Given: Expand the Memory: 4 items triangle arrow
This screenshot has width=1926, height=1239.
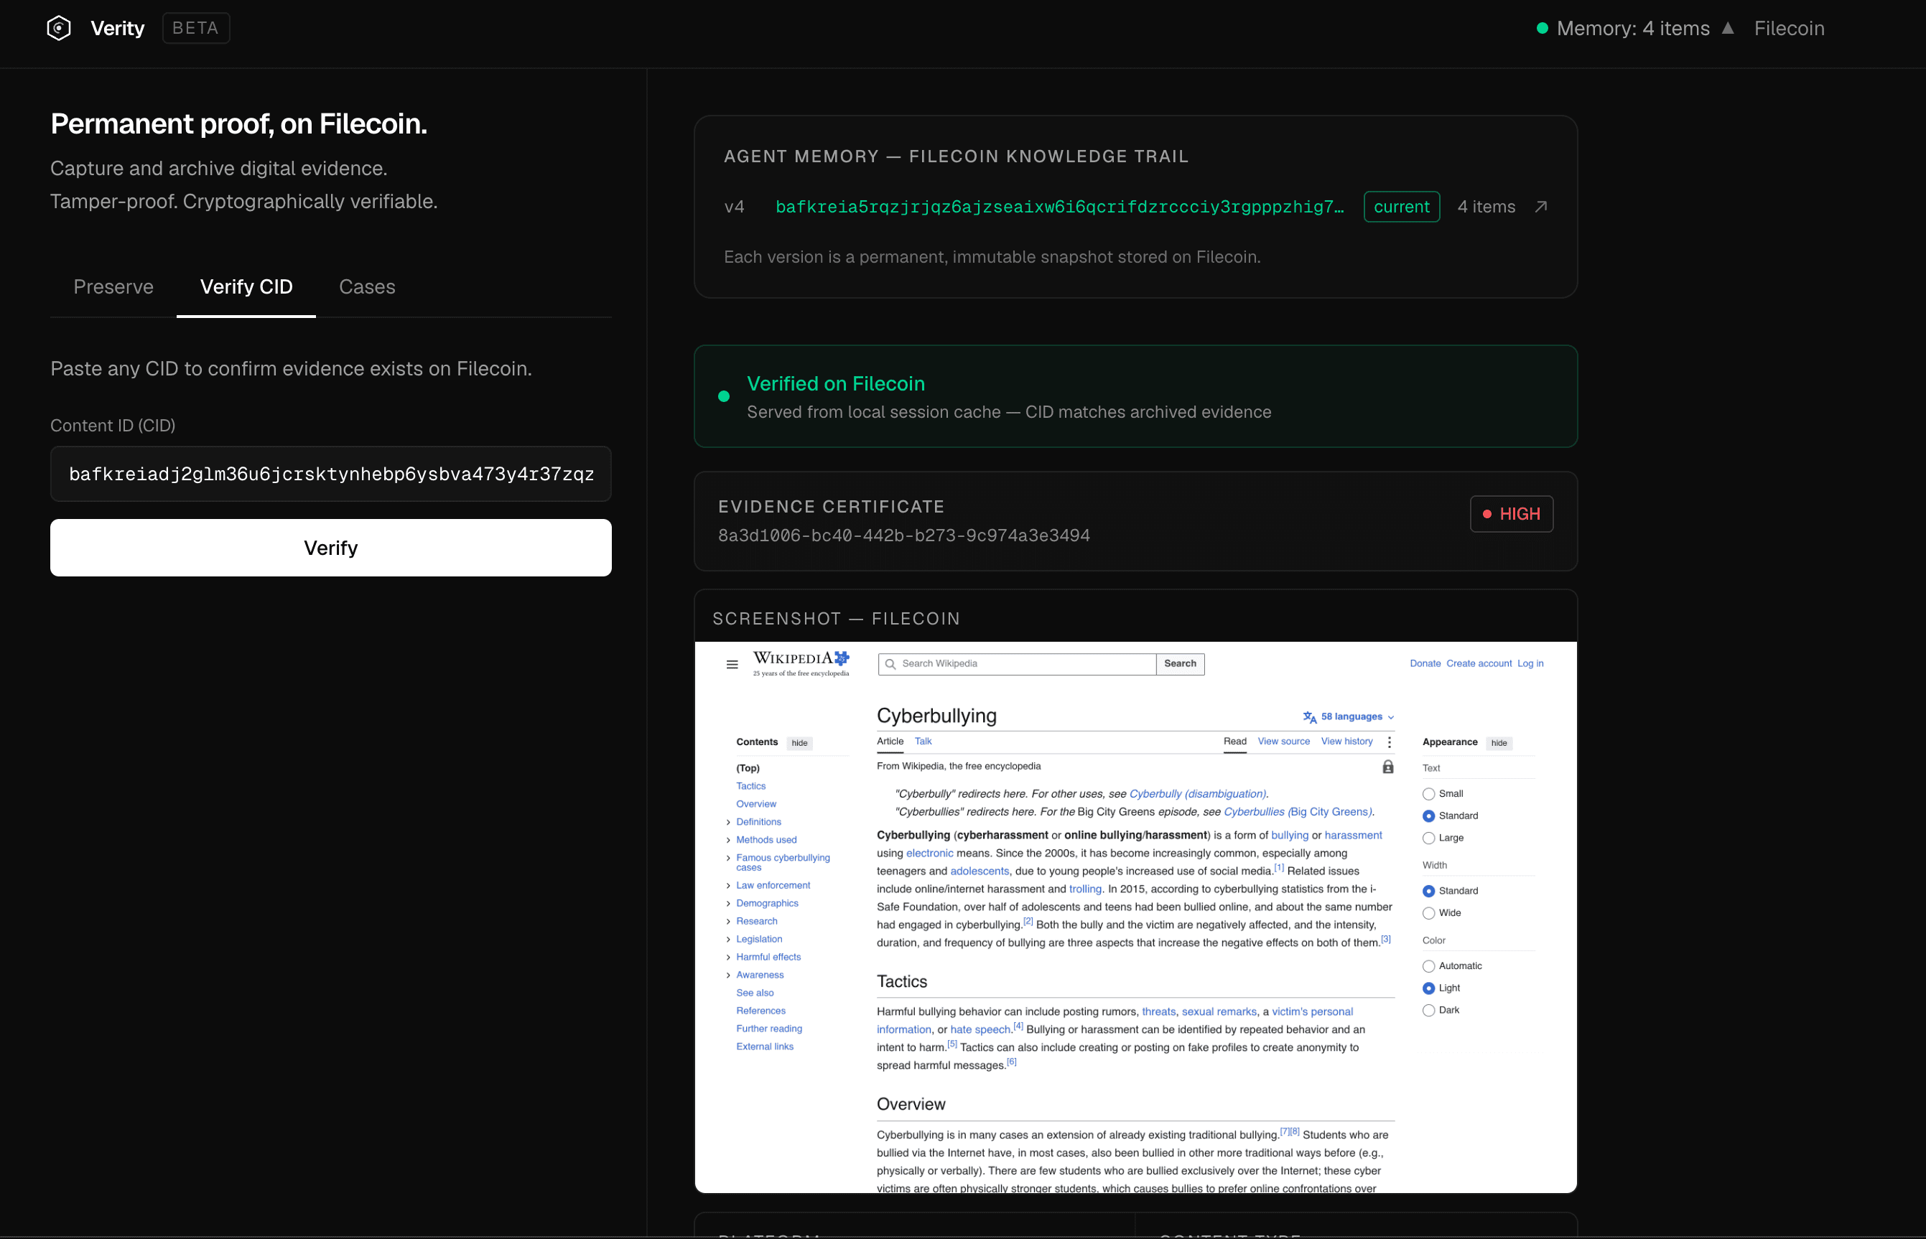Looking at the screenshot, I should click(1727, 28).
